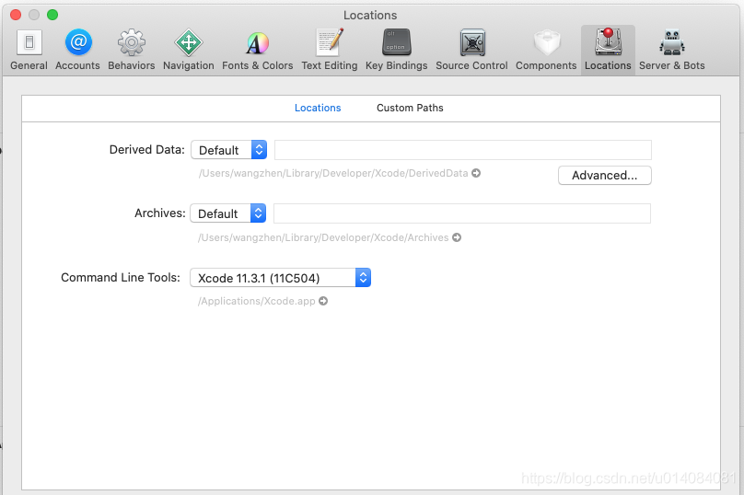Image resolution: width=744 pixels, height=495 pixels.
Task: Open the Server & Bots pane
Action: (672, 50)
